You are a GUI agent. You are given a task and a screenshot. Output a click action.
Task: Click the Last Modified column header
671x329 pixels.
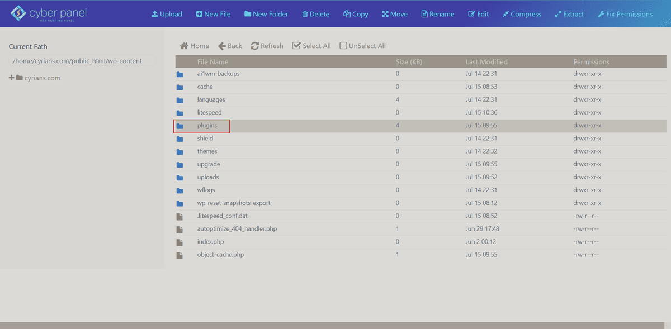486,61
